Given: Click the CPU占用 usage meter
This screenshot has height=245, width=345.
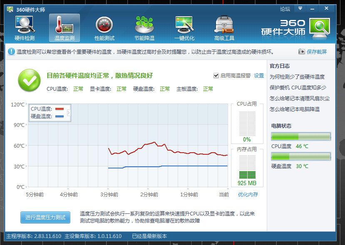Looking at the screenshot, I should coord(247,124).
